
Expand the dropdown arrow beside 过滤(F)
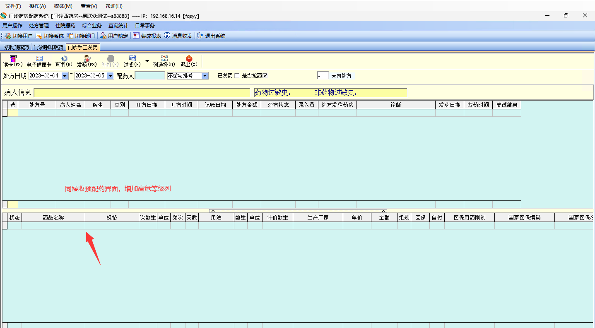[x=147, y=61]
